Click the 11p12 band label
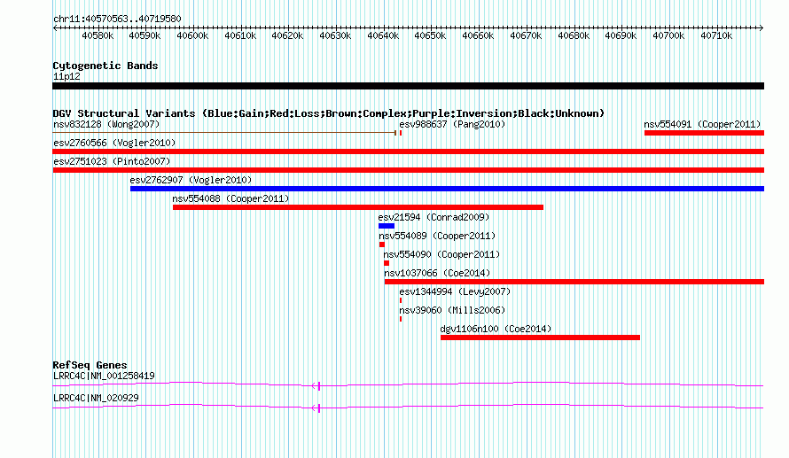789x458 pixels. click(66, 76)
